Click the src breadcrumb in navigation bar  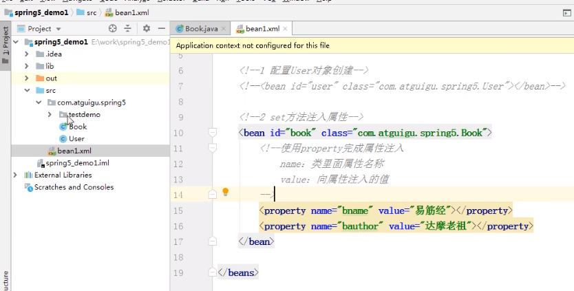pyautogui.click(x=92, y=12)
